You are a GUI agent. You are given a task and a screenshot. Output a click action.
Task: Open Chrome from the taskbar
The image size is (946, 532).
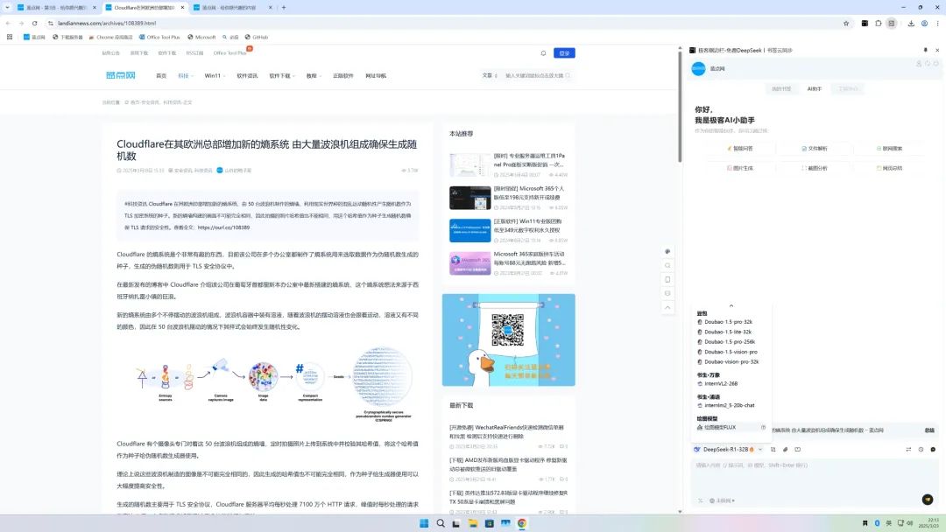[522, 523]
